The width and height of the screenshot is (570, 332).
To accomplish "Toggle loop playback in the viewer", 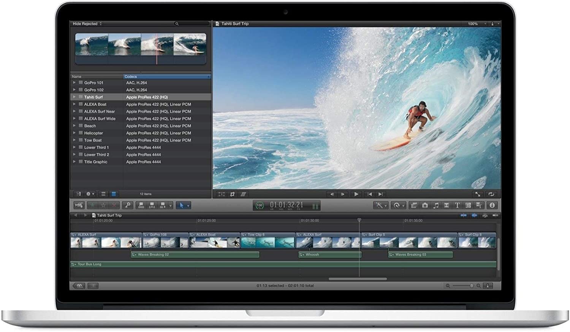I will 491,194.
